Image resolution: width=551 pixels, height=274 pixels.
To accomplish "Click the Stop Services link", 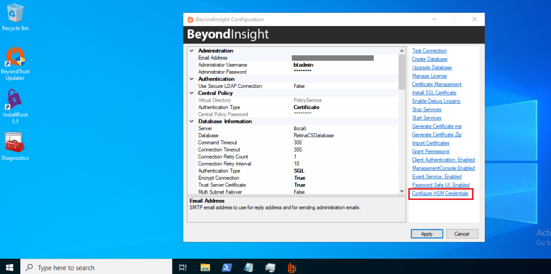I will point(426,110).
